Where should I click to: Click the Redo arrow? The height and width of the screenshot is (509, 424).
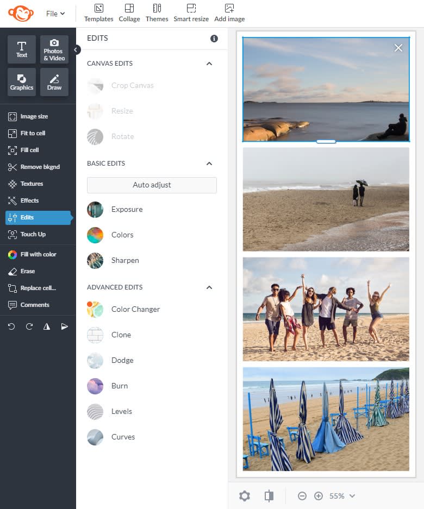click(x=29, y=326)
